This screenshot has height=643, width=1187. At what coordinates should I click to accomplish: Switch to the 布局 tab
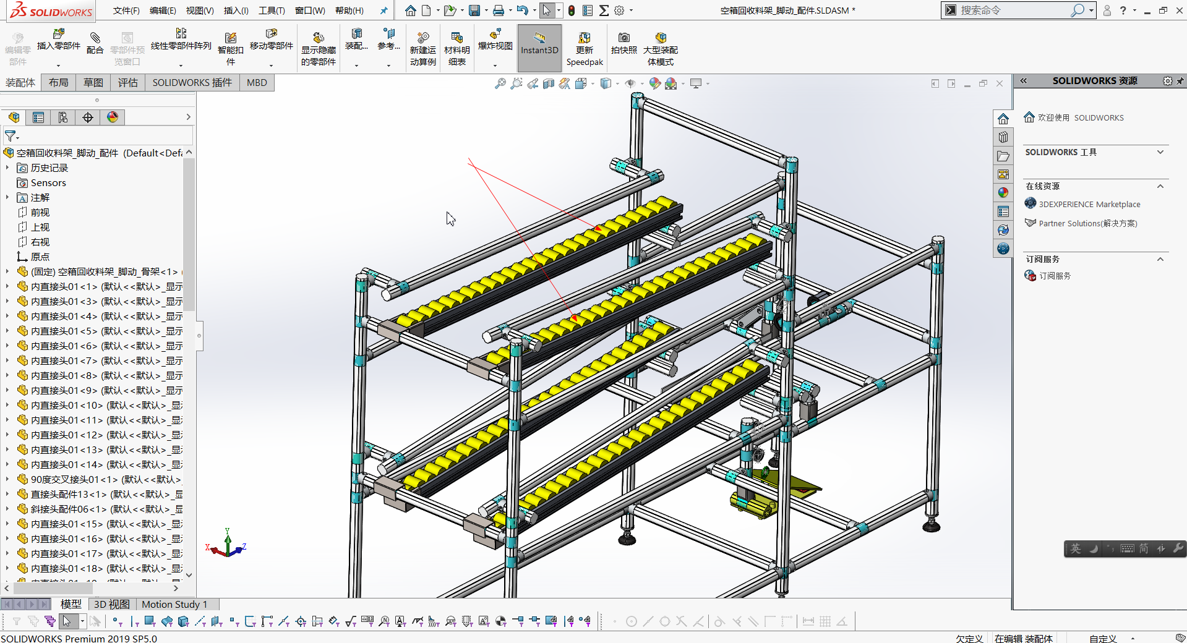tap(59, 83)
